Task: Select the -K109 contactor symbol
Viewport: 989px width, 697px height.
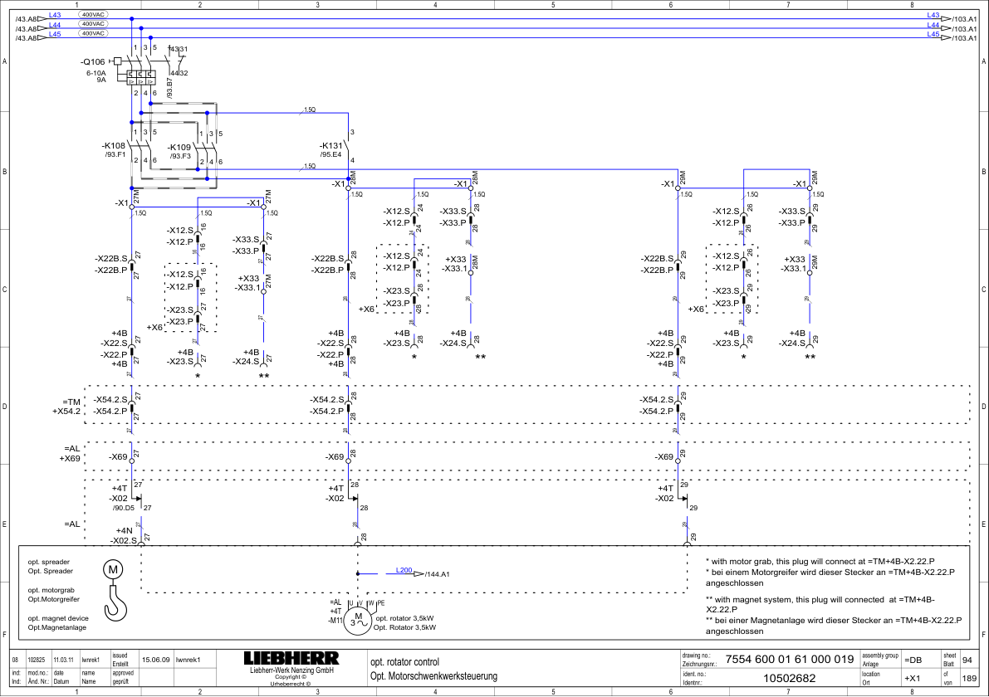Action: [208, 148]
